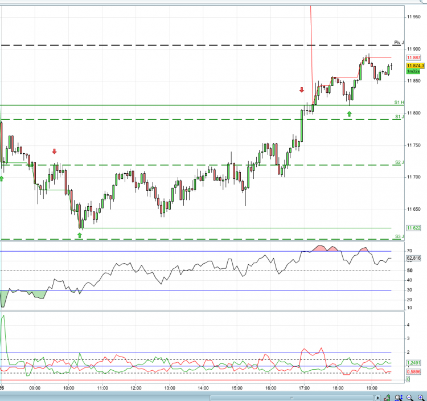This screenshot has height=401, width=427.
Task: Click the Piv J pivot line label
Action: coord(399,43)
